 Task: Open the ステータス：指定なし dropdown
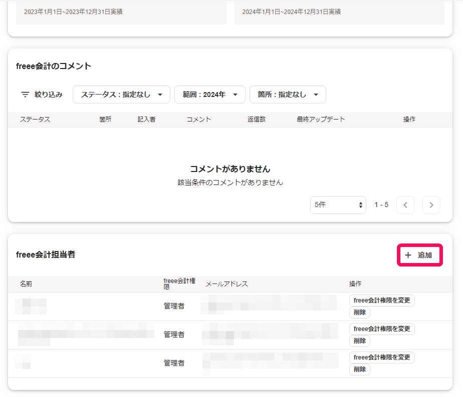pos(121,94)
